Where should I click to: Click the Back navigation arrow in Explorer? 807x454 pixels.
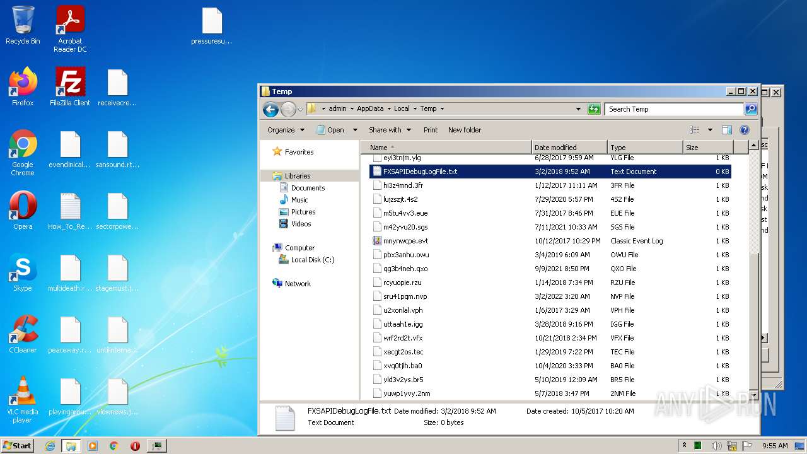pyautogui.click(x=270, y=109)
